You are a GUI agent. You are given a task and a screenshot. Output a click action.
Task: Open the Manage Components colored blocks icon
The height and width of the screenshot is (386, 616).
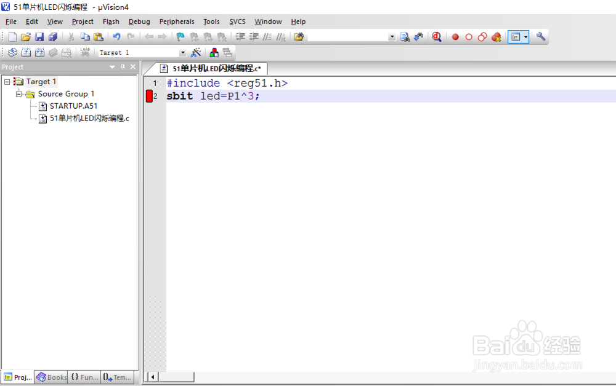tap(214, 52)
